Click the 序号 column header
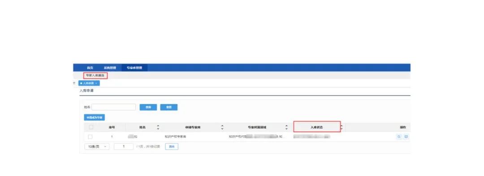The height and width of the screenshot is (176, 484). [x=112, y=127]
